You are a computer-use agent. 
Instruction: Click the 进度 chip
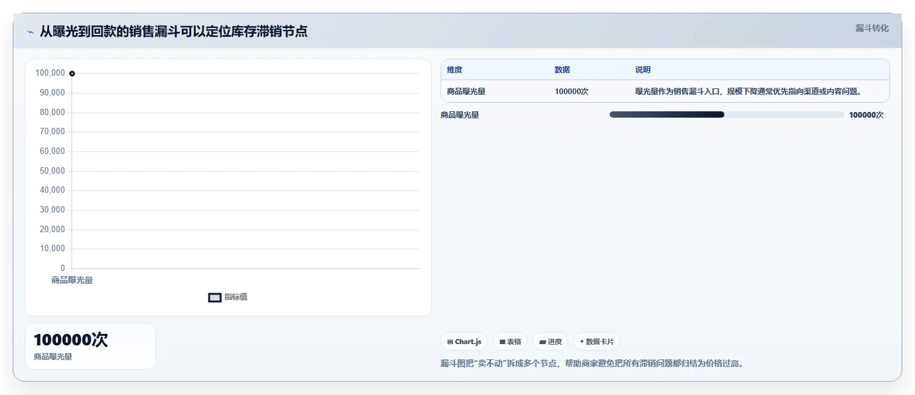point(550,342)
